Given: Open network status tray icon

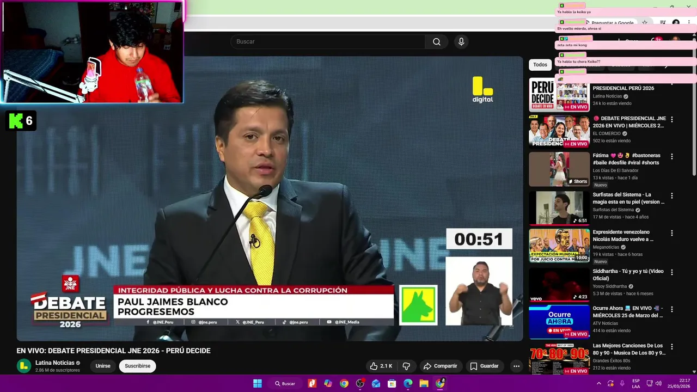Looking at the screenshot, I should point(649,383).
